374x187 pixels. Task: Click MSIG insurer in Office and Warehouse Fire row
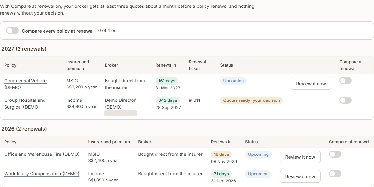tap(94, 154)
